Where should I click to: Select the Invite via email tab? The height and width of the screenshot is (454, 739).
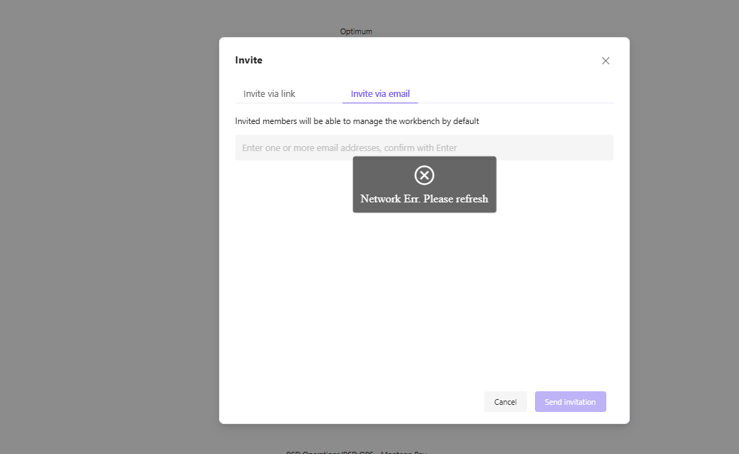click(x=380, y=93)
